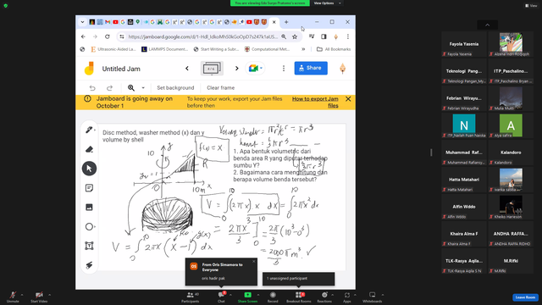The width and height of the screenshot is (542, 305).
Task: Add a sticky note in Jamboard
Action: point(89,188)
